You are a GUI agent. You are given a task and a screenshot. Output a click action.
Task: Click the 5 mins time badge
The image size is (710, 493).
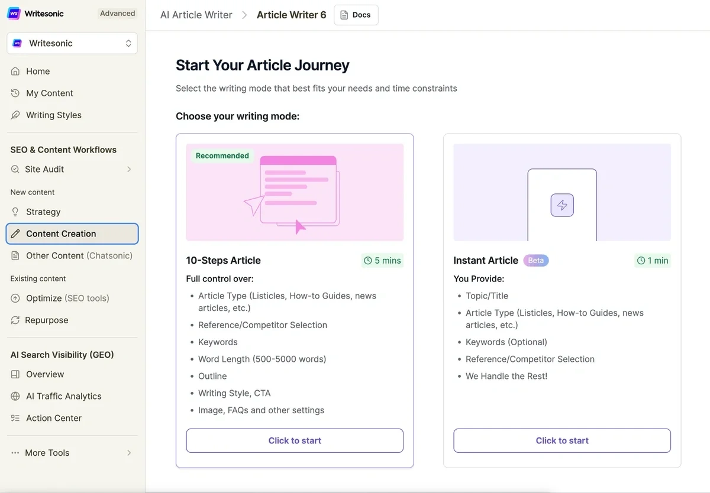point(382,260)
